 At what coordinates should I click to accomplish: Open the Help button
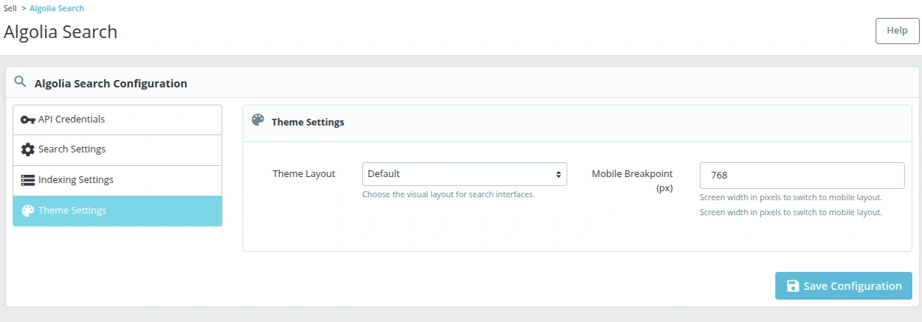(897, 31)
